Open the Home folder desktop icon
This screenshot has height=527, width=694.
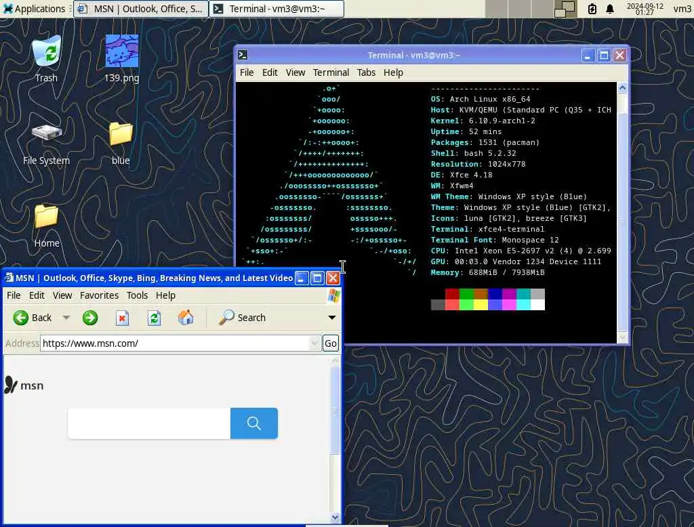pos(47,226)
